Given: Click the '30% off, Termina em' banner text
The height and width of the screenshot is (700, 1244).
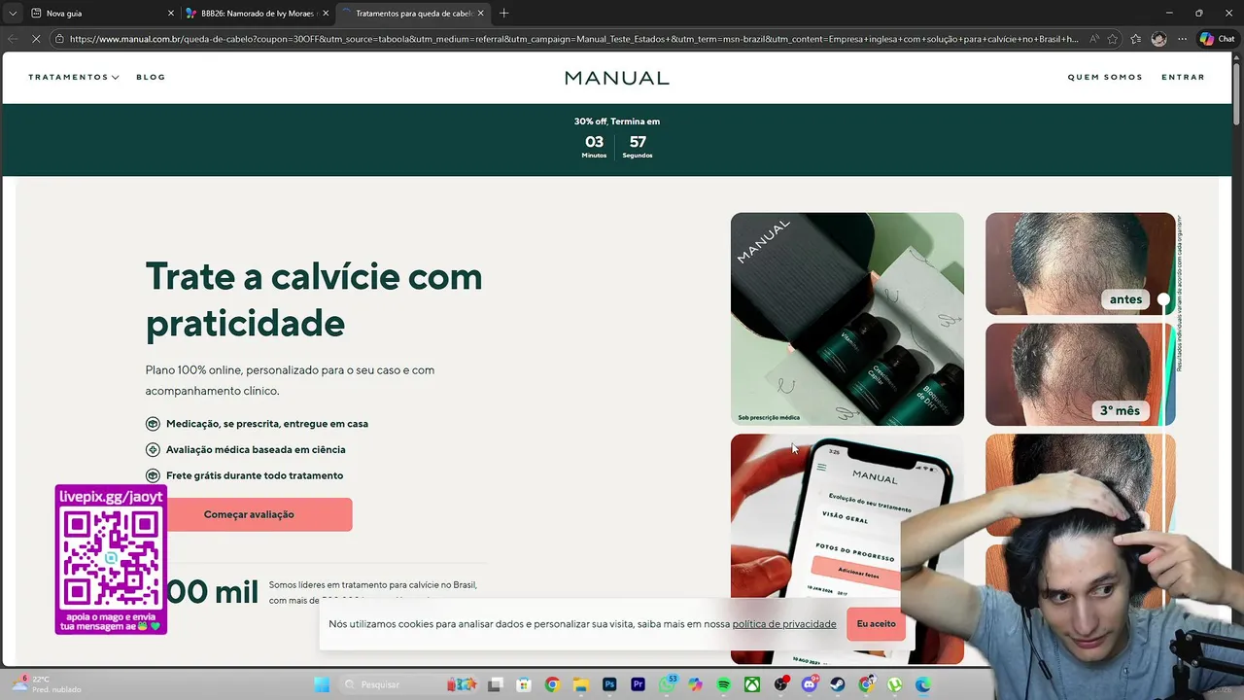Looking at the screenshot, I should (x=617, y=122).
